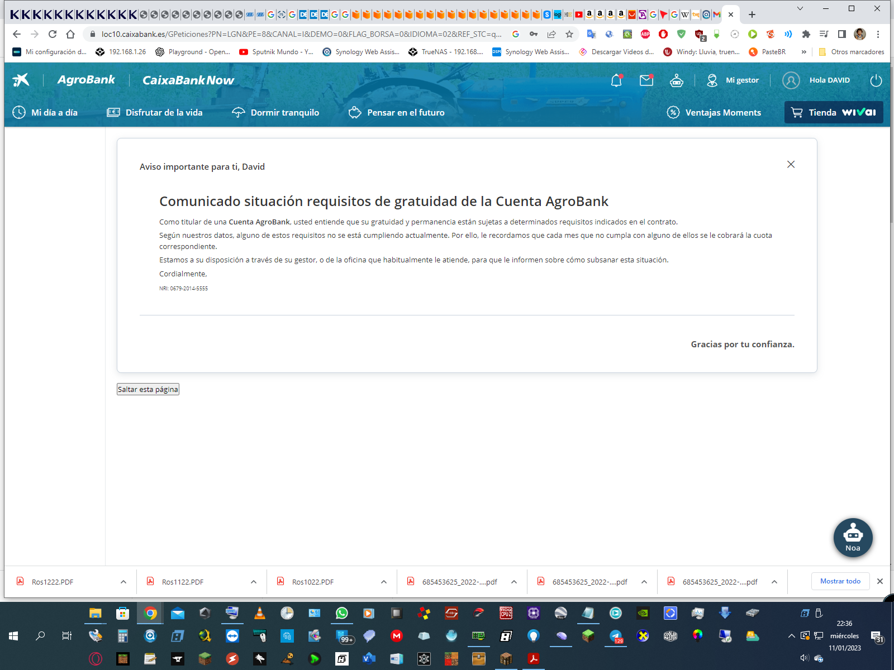Viewport: 894px width, 670px height.
Task: Open the Tienda Wivai shop button
Action: (x=834, y=112)
